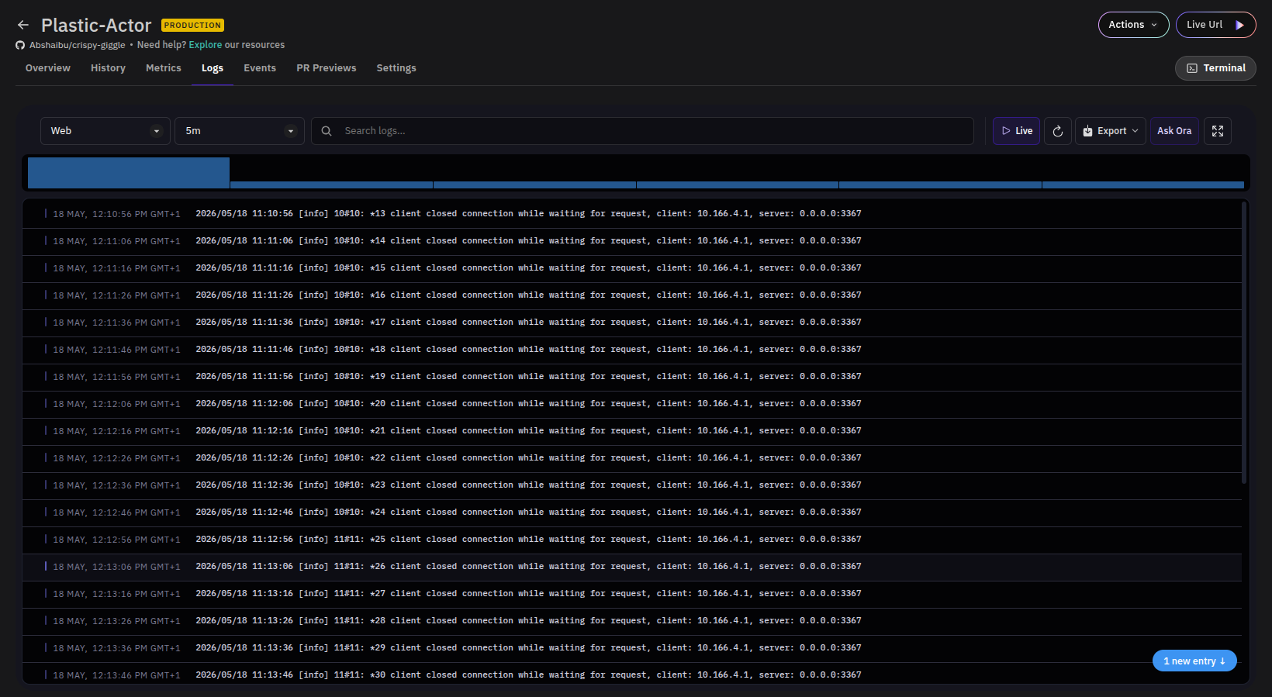Screen dimensions: 1272x697
Task: Jump to the 1 new entry
Action: coord(1194,661)
